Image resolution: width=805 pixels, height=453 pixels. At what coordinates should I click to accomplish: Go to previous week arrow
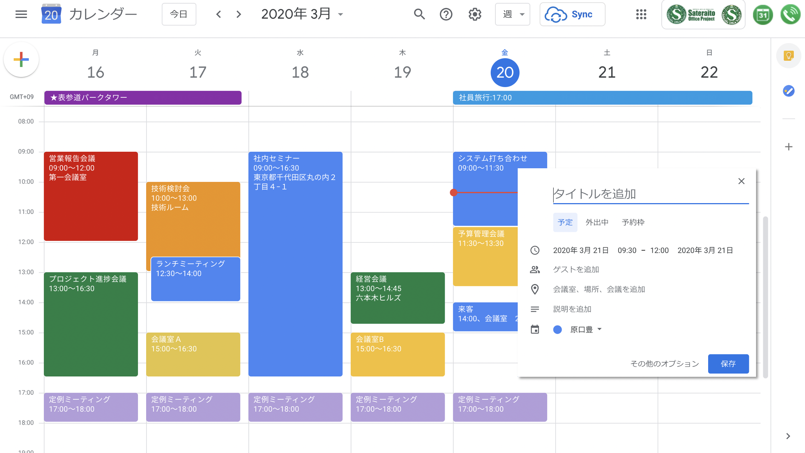pos(219,14)
